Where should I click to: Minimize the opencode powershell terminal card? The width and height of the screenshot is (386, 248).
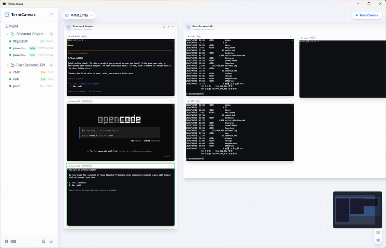(165, 101)
